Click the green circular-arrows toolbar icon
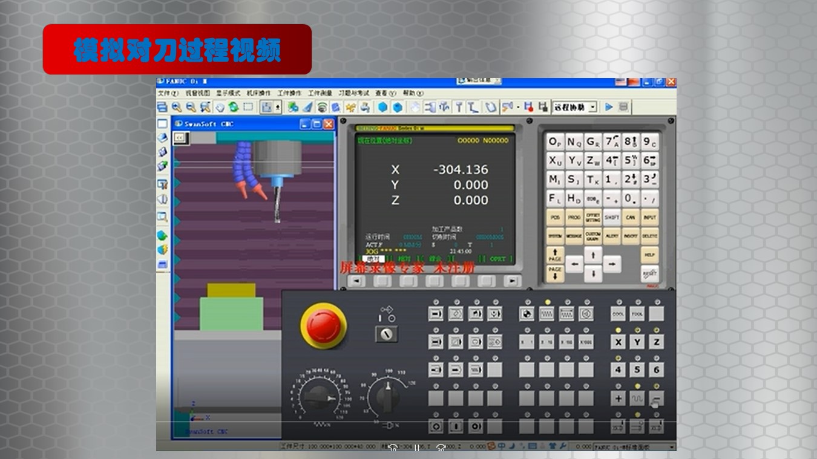The height and width of the screenshot is (459, 817). click(x=234, y=107)
